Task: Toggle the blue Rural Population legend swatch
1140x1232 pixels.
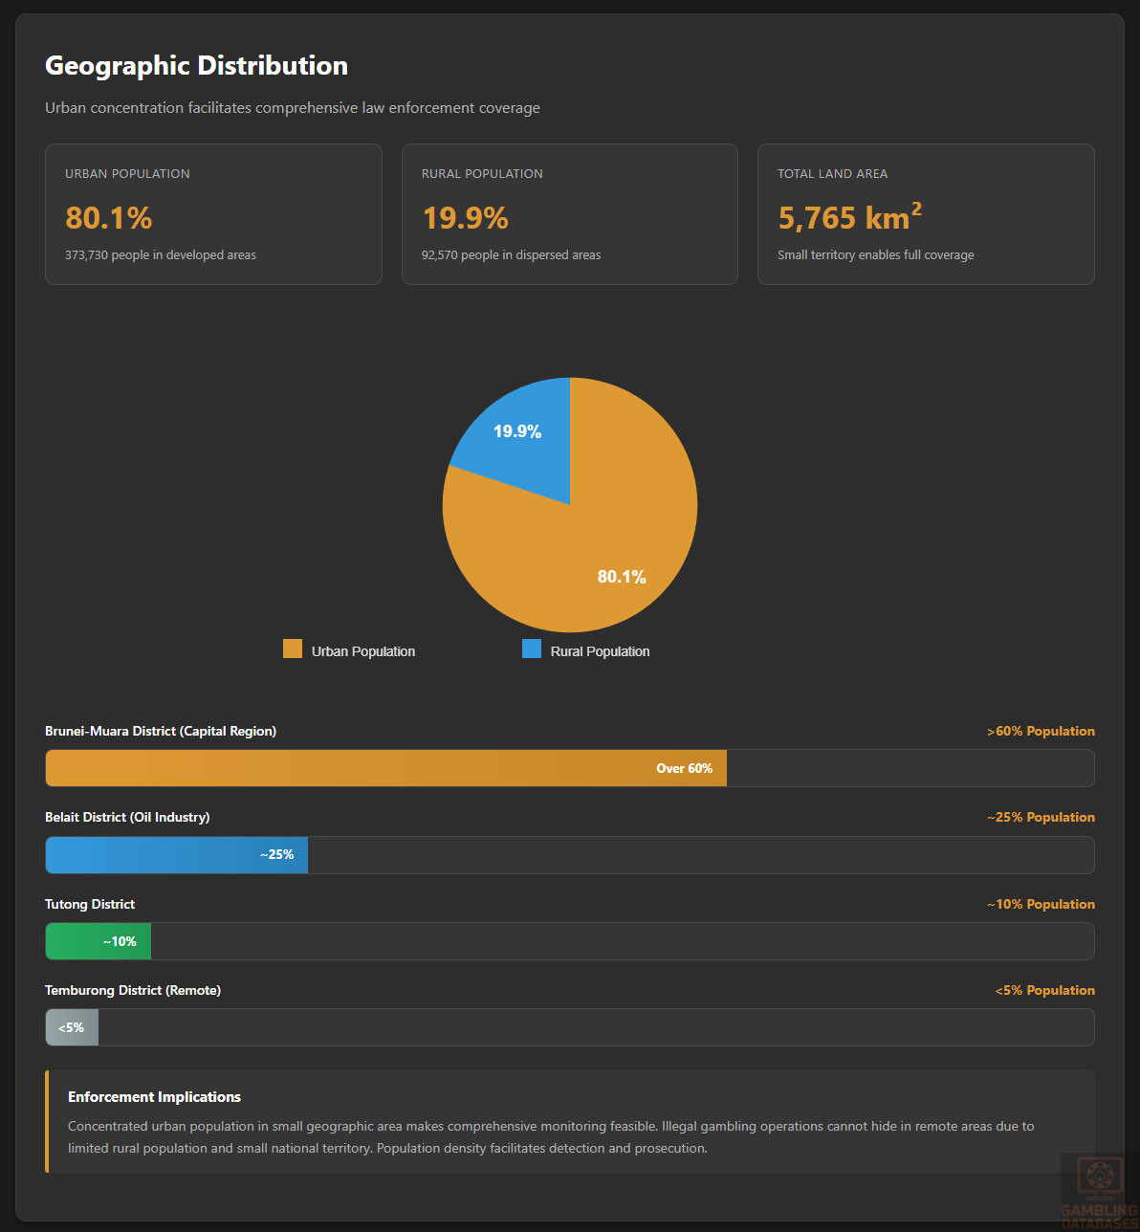Action: coord(532,649)
